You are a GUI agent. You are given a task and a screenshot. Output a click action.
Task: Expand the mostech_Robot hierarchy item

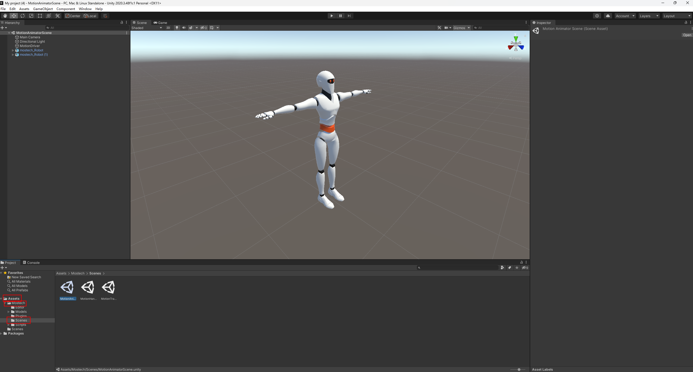(x=13, y=50)
